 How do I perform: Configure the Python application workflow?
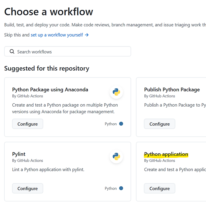160,188
